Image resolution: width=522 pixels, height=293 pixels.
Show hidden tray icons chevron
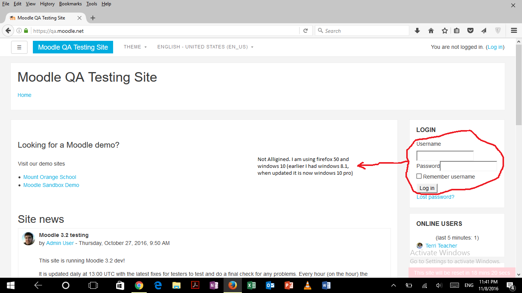point(394,285)
